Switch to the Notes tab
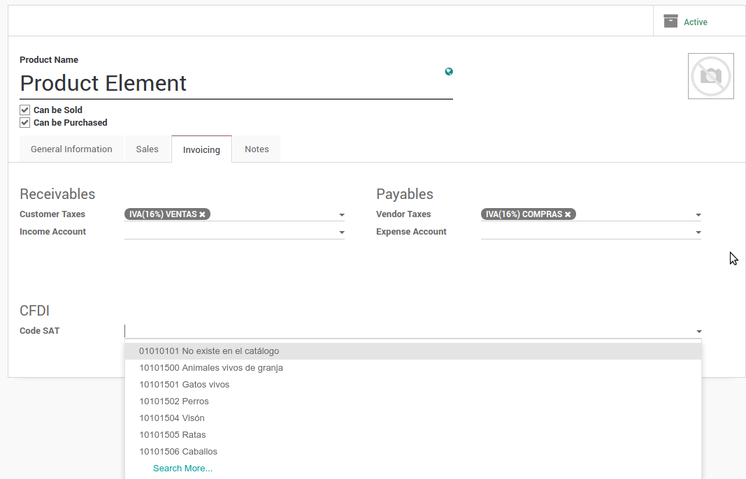The image size is (746, 479). click(x=257, y=149)
